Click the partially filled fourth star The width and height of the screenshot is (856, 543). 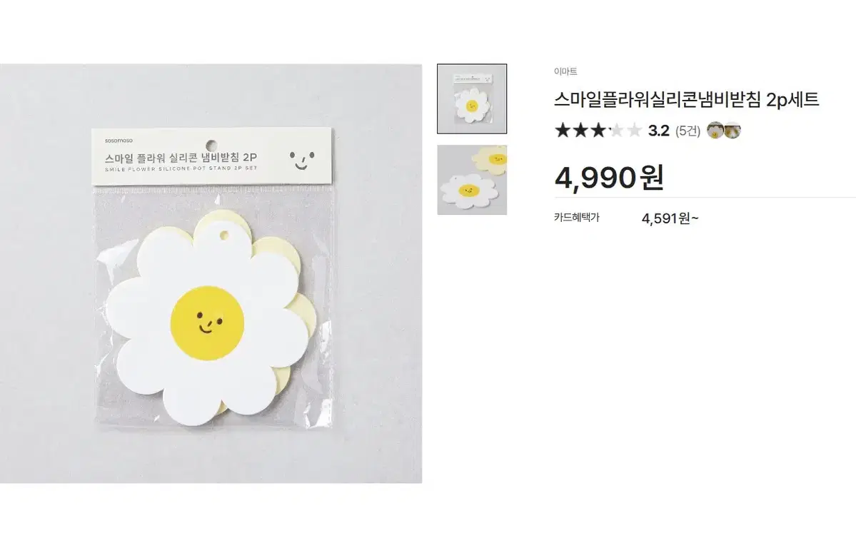tap(616, 131)
